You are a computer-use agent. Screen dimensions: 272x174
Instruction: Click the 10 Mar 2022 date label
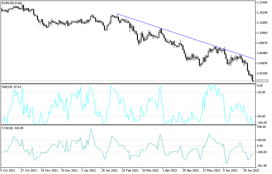(x=151, y=170)
